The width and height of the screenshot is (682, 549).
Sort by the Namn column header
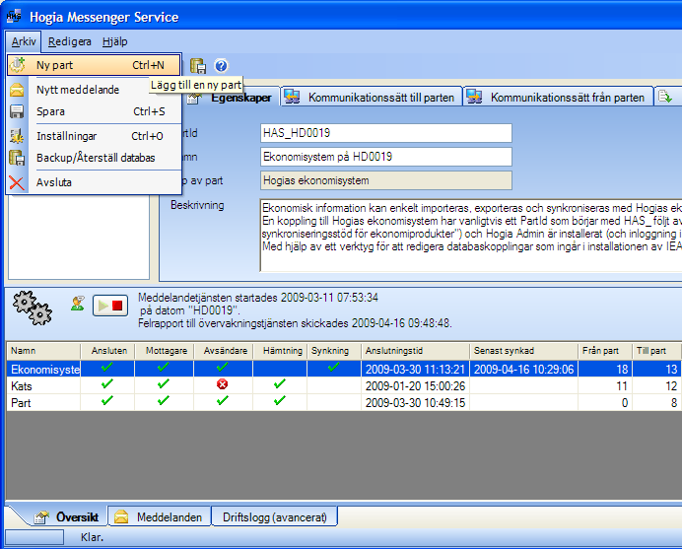coord(43,351)
